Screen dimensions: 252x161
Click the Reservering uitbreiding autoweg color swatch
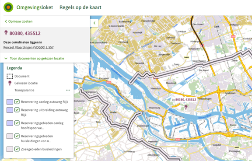10,110
